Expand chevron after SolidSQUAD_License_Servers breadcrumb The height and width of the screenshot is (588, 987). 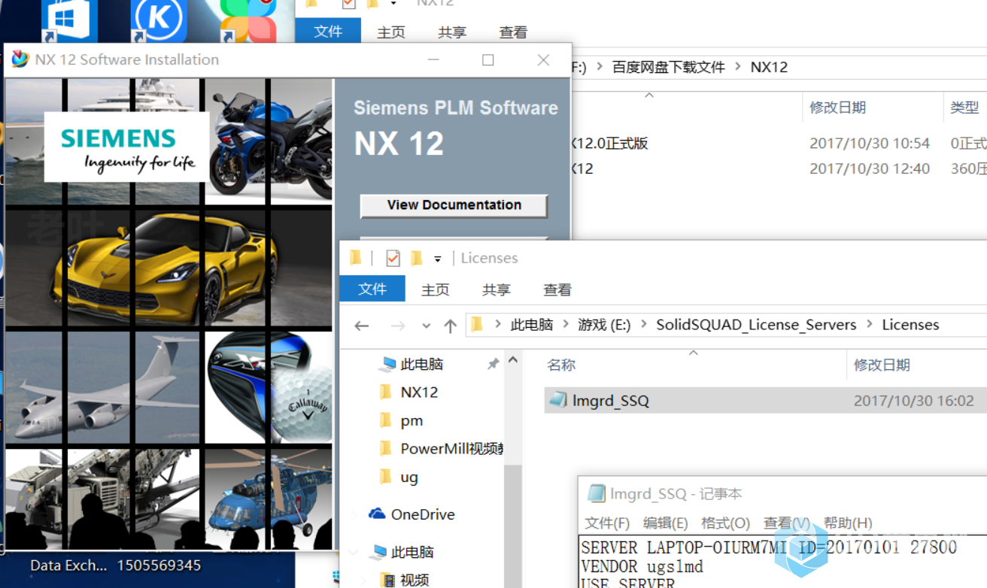870,325
